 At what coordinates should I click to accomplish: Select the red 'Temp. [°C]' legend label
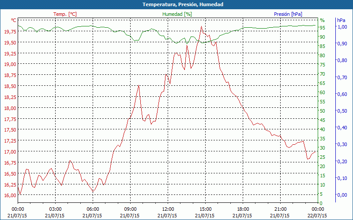(x=65, y=14)
